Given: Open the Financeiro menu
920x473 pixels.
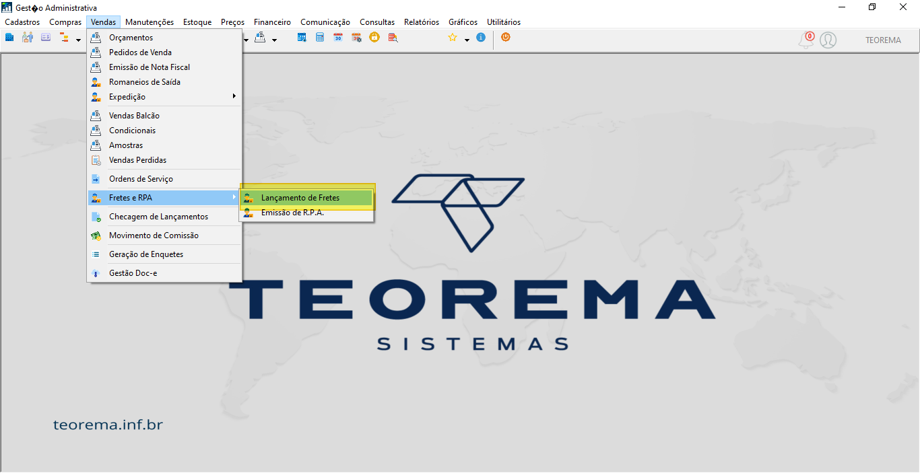Looking at the screenshot, I should pyautogui.click(x=272, y=22).
